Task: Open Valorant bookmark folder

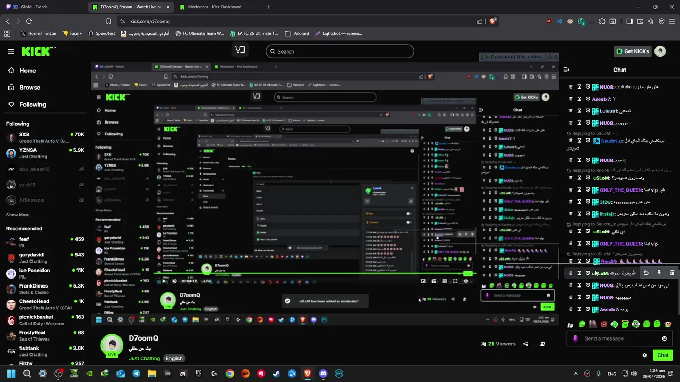Action: point(297,33)
